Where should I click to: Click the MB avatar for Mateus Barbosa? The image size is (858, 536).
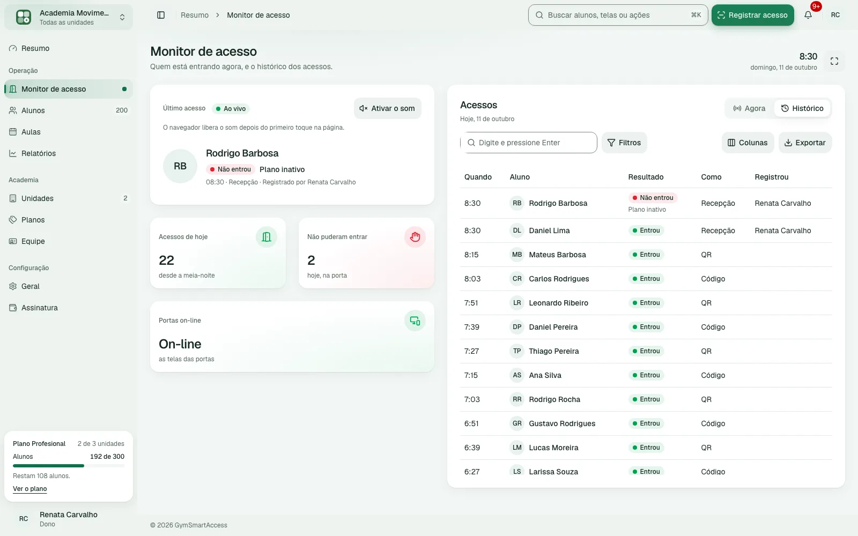click(517, 255)
